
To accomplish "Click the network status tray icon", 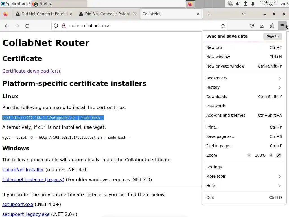I will point(230,3).
